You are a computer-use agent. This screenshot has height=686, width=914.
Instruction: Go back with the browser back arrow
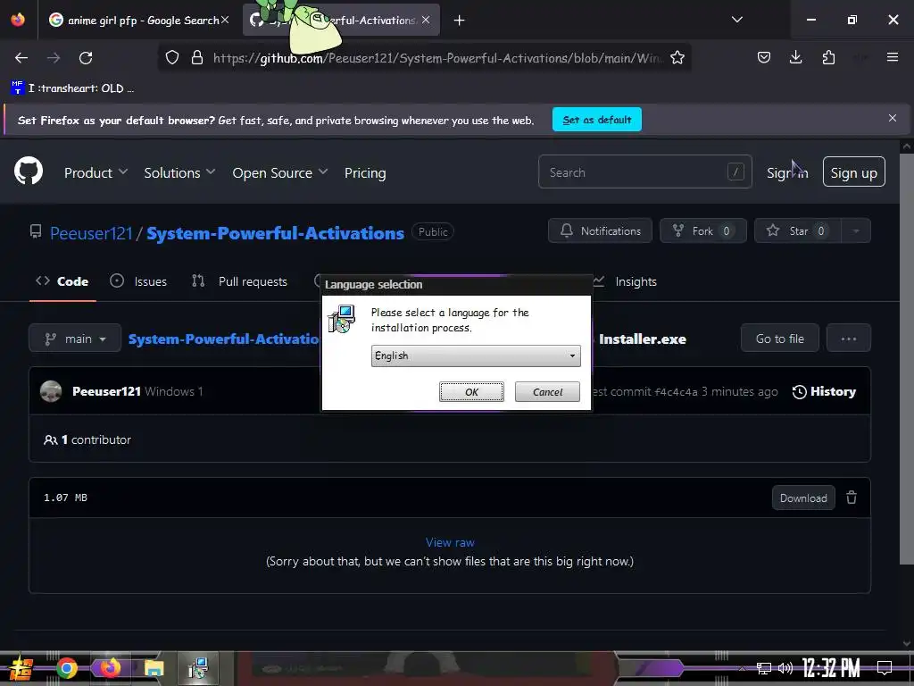tap(21, 58)
